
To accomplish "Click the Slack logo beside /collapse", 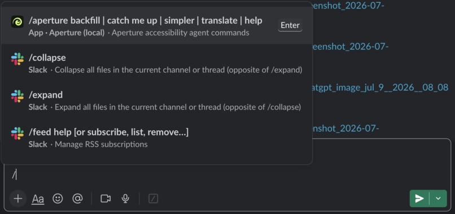I will tap(17, 59).
